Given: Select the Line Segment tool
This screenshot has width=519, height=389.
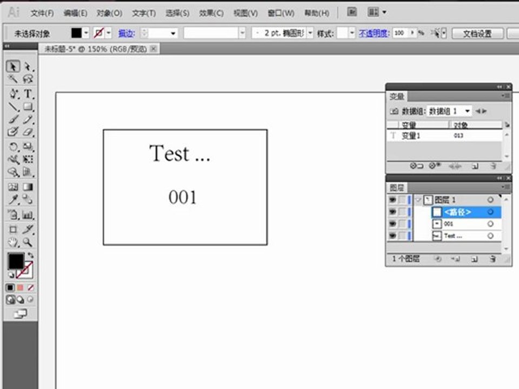Looking at the screenshot, I should (x=13, y=106).
